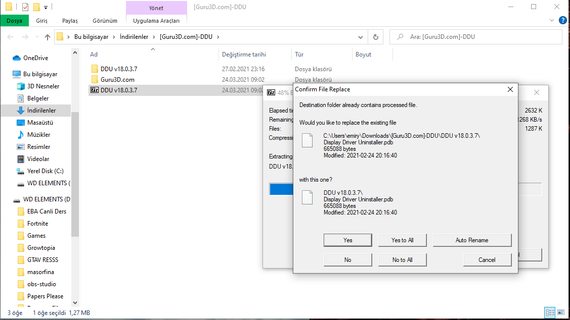Screen dimensions: 570x320
Task: Click Yes in Confirm File Replace dialog
Action: point(347,240)
